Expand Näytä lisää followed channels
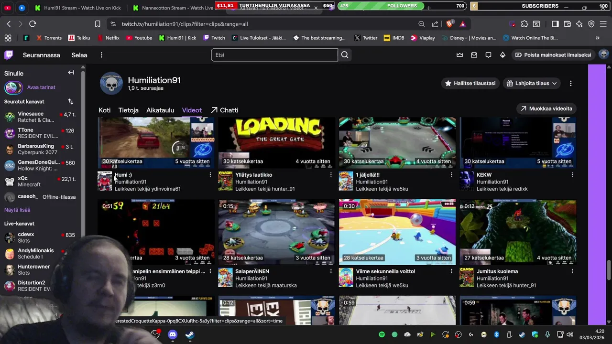Image resolution: width=612 pixels, height=344 pixels. pyautogui.click(x=17, y=210)
